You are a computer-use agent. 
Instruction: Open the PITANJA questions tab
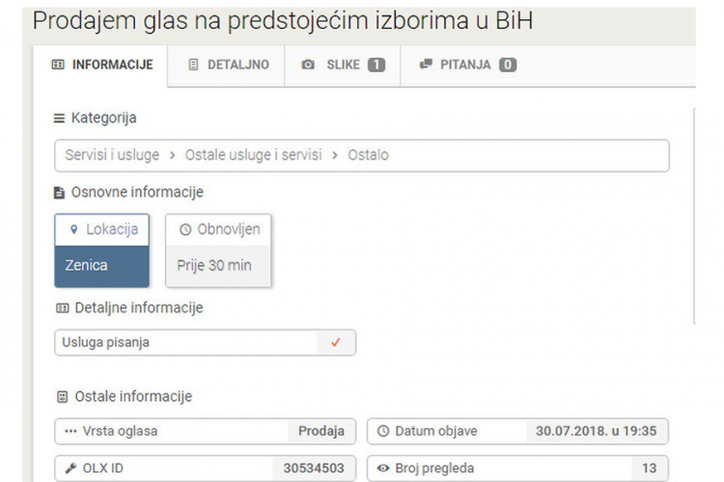click(x=468, y=65)
